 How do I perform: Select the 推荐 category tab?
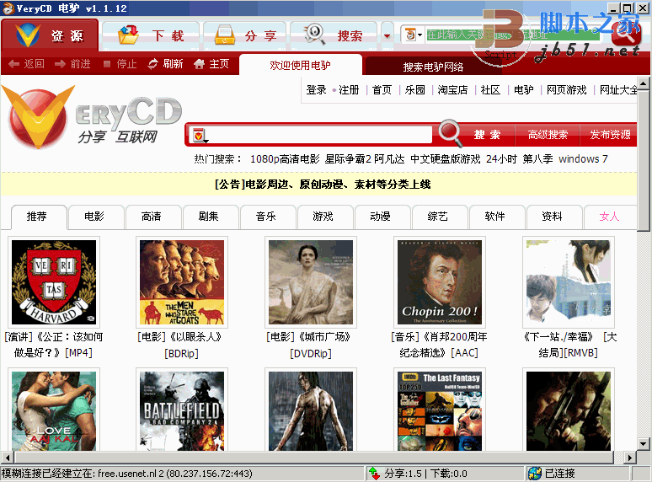[x=38, y=217]
